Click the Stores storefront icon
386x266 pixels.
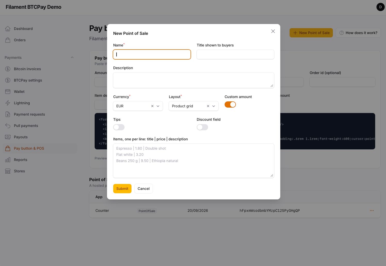coord(8,171)
